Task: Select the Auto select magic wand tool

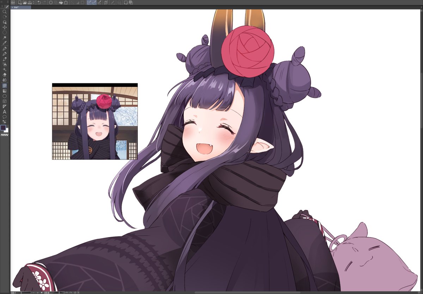Action: [x=5, y=37]
